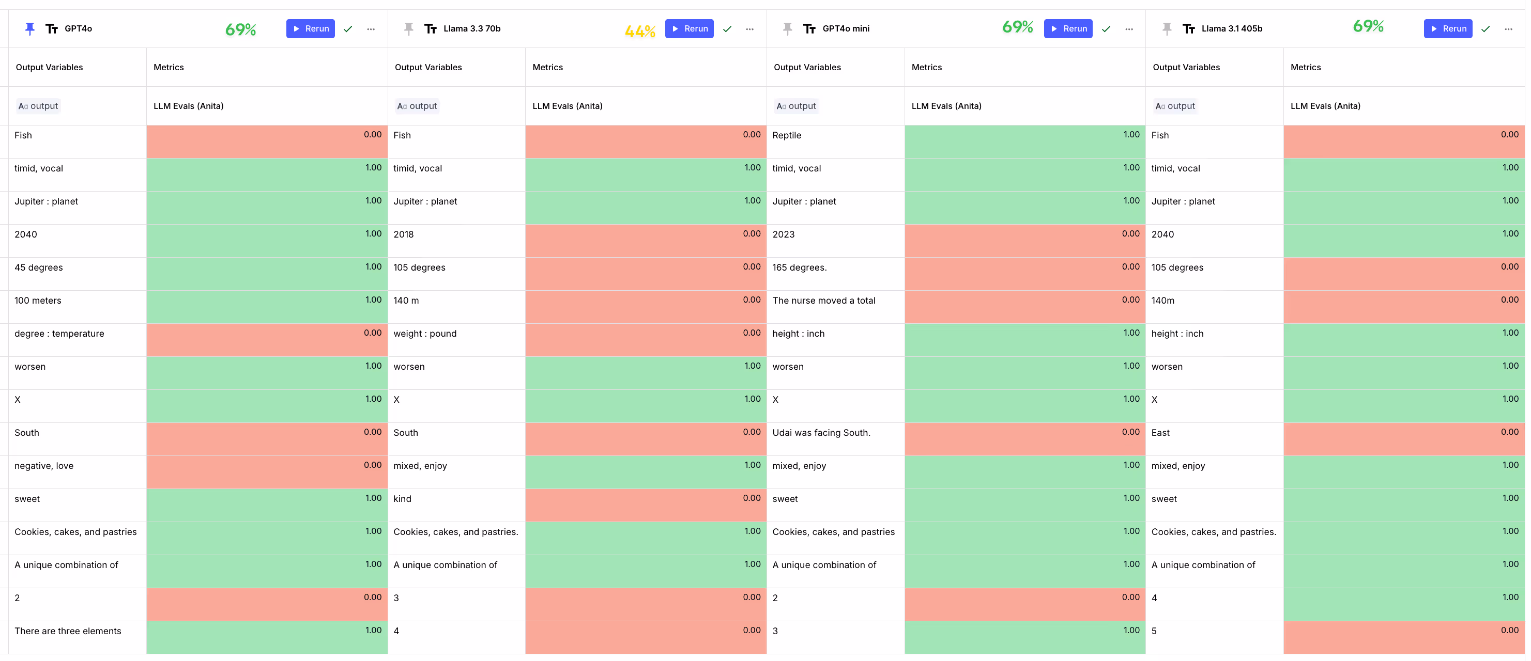
Task: Rerun the Llama 3.1 405b evaluation
Action: pos(1448,28)
